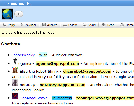This screenshot has width=134, height=106.
Task: Click the Chatbots heading
Action: click(10, 44)
